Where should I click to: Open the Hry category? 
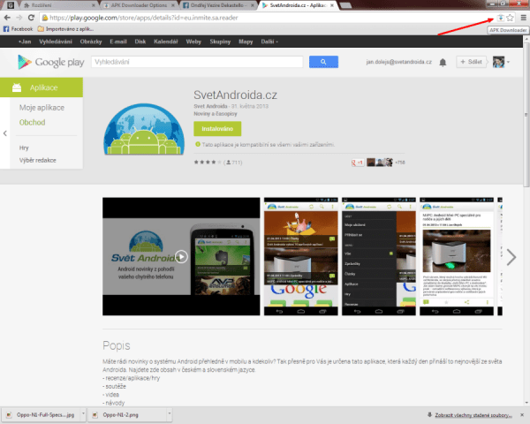24,148
